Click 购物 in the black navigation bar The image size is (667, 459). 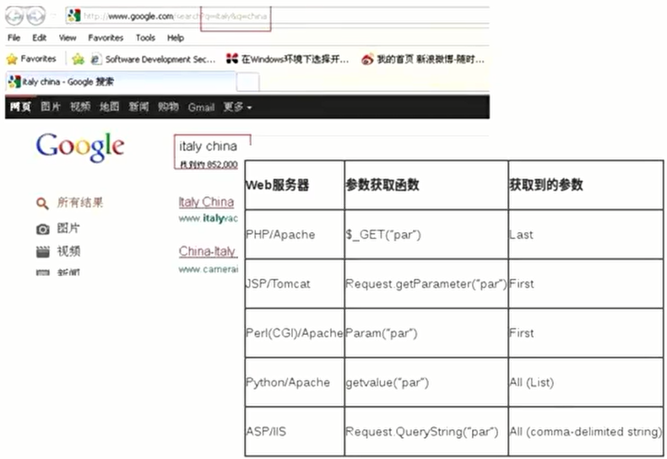coord(168,107)
